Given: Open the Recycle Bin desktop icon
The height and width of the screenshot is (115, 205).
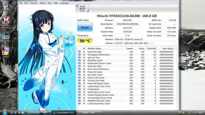Looking at the screenshot, I should [x=6, y=5].
